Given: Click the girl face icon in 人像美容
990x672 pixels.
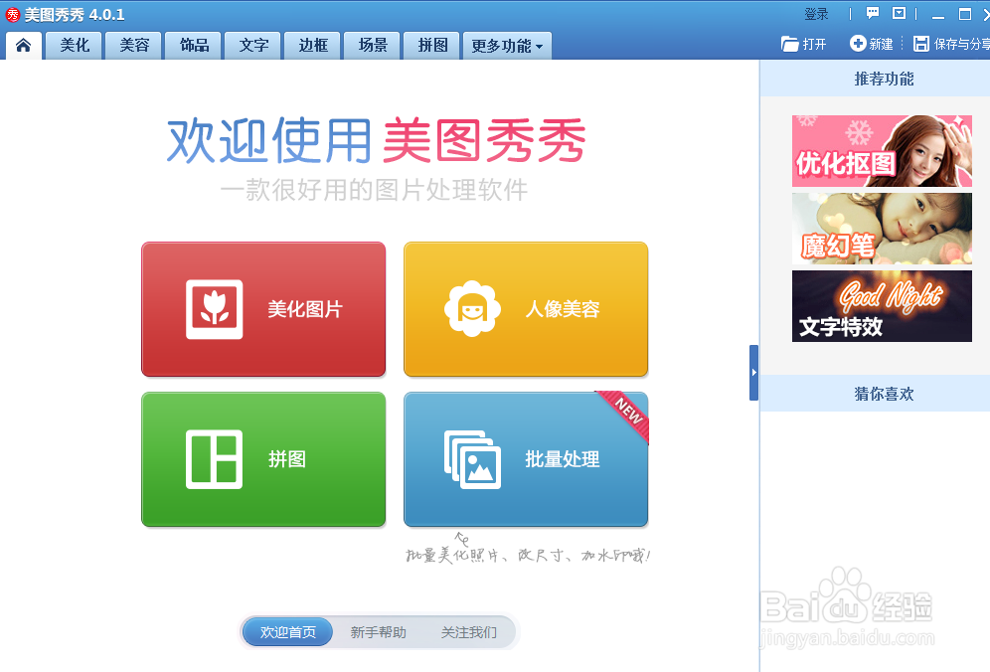Looking at the screenshot, I should click(x=472, y=309).
